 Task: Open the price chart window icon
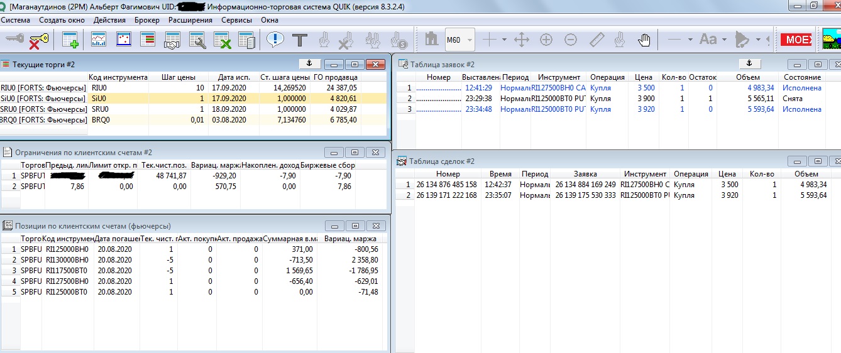point(99,40)
